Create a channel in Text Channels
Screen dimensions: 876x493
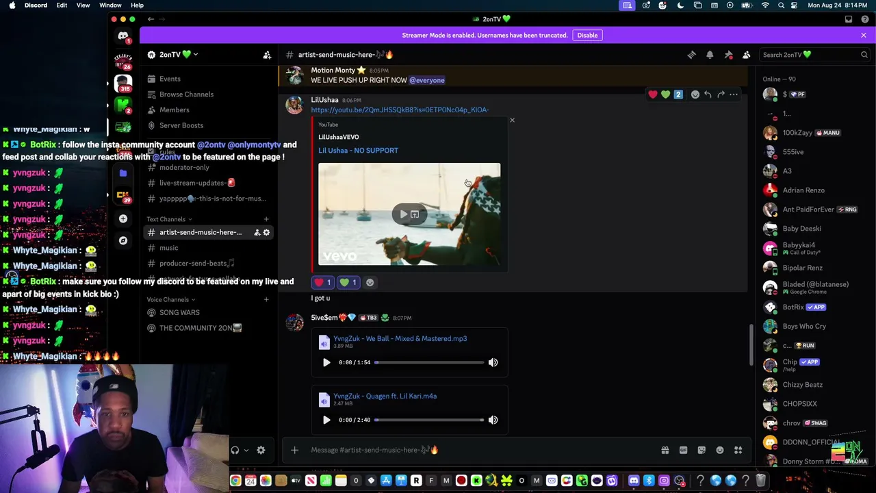pyautogui.click(x=266, y=219)
